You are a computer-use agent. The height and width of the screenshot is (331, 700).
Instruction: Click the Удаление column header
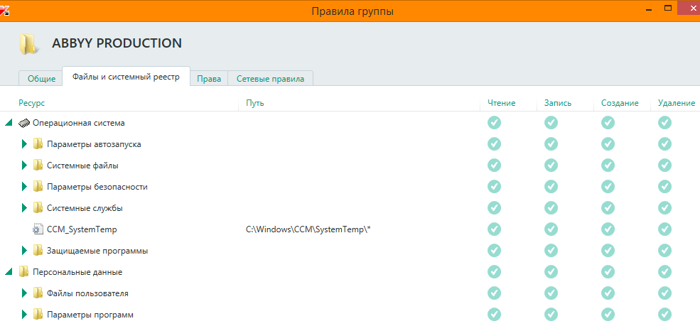[677, 103]
